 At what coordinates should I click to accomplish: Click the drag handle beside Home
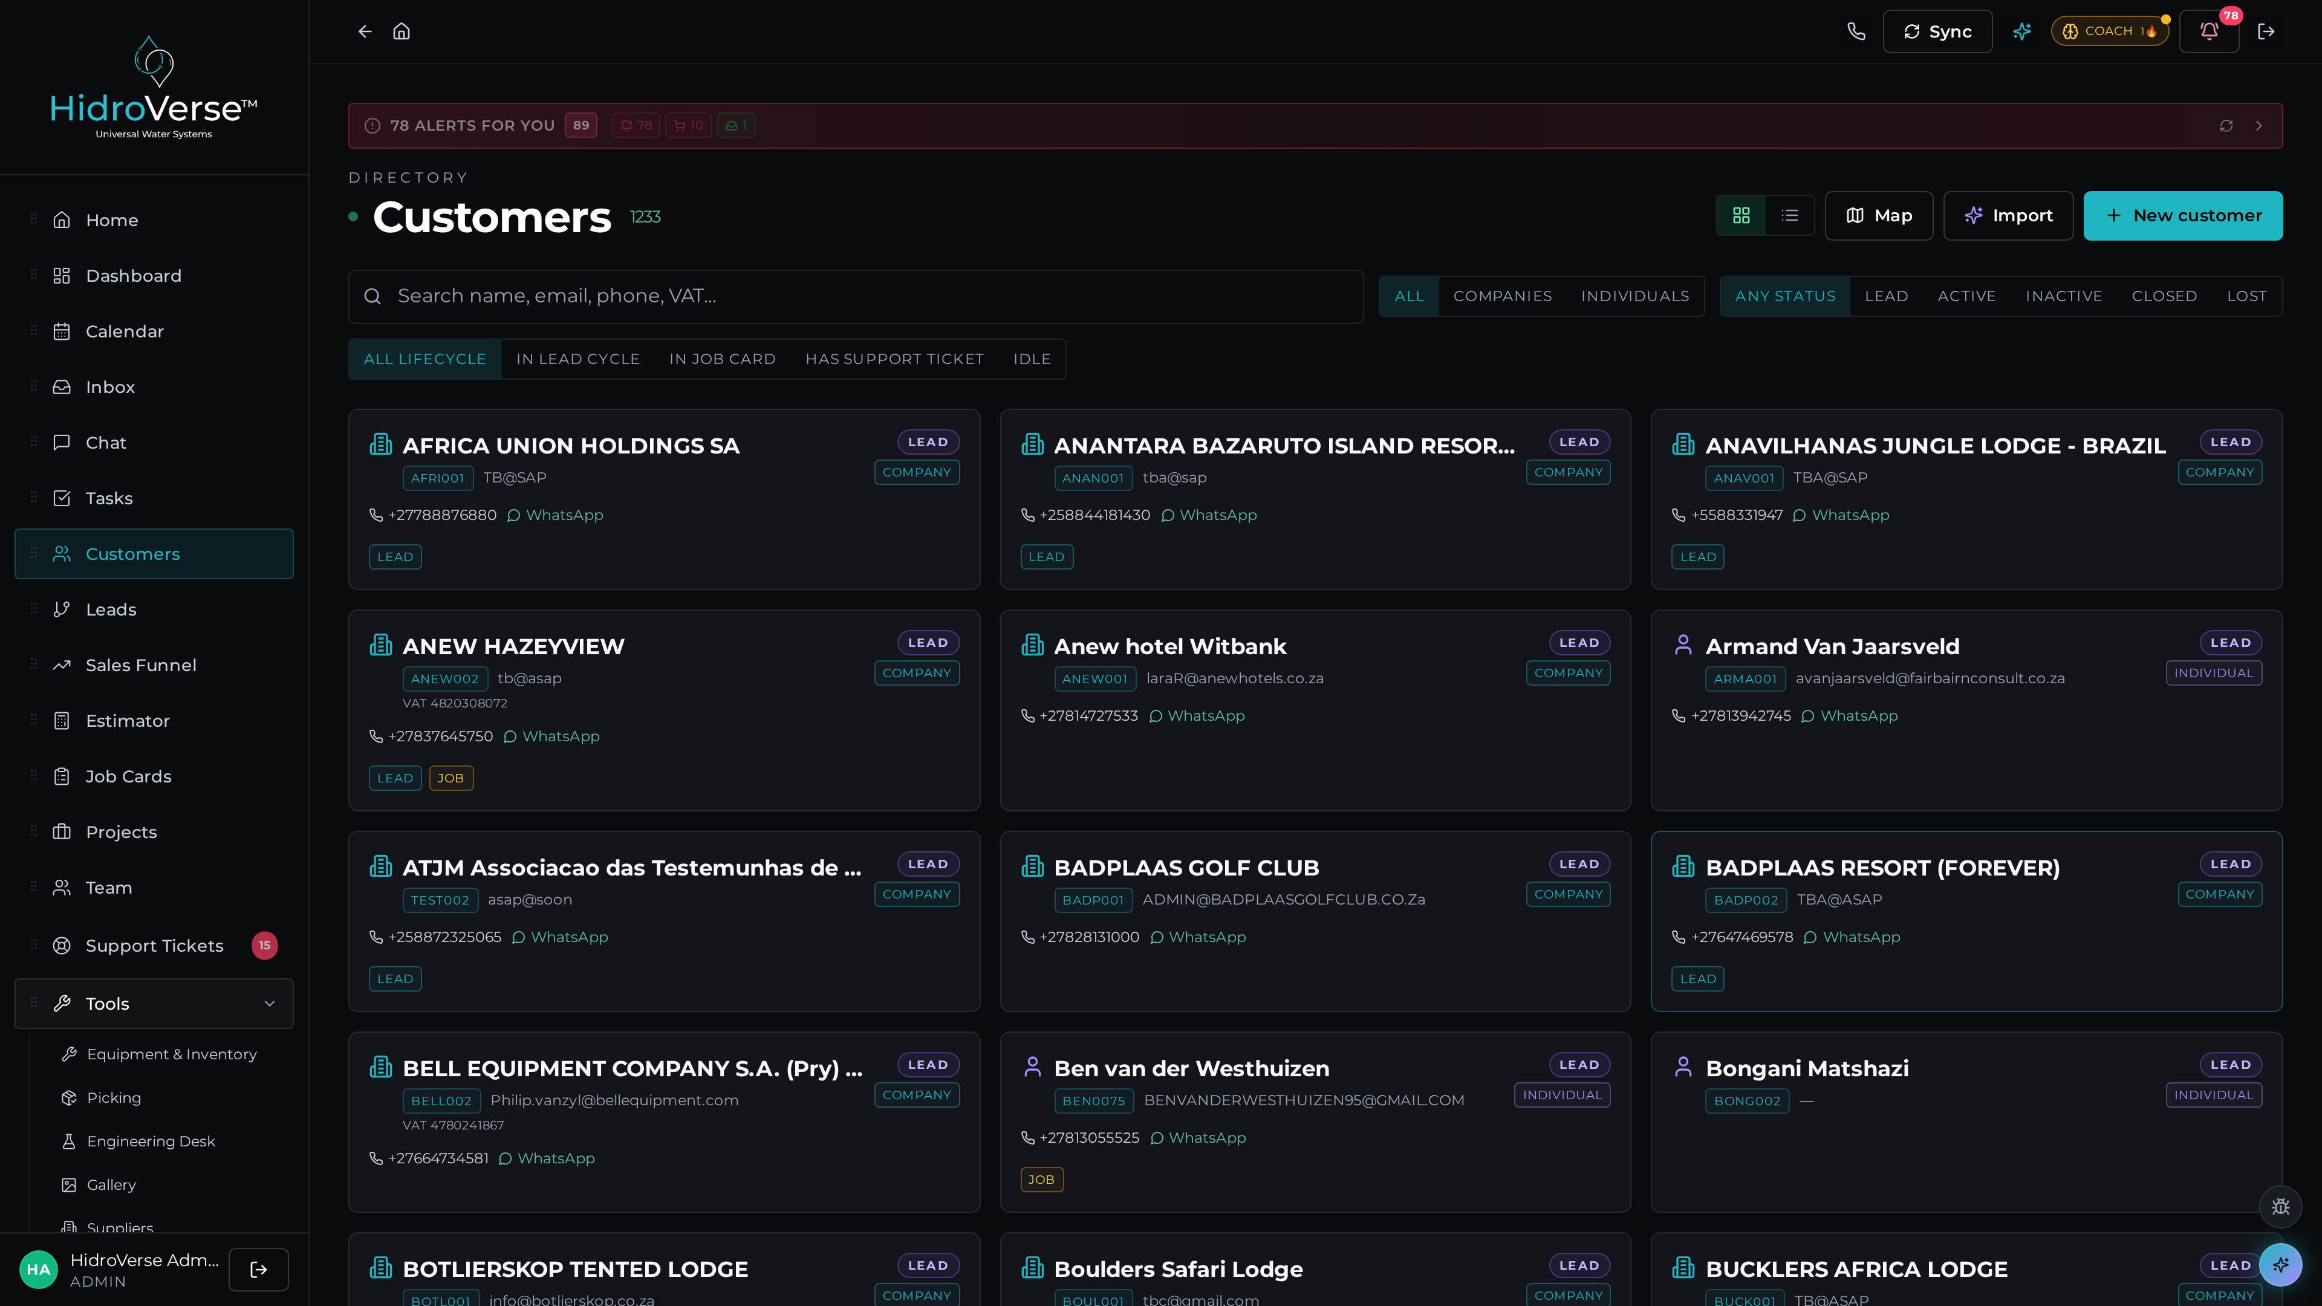33,219
